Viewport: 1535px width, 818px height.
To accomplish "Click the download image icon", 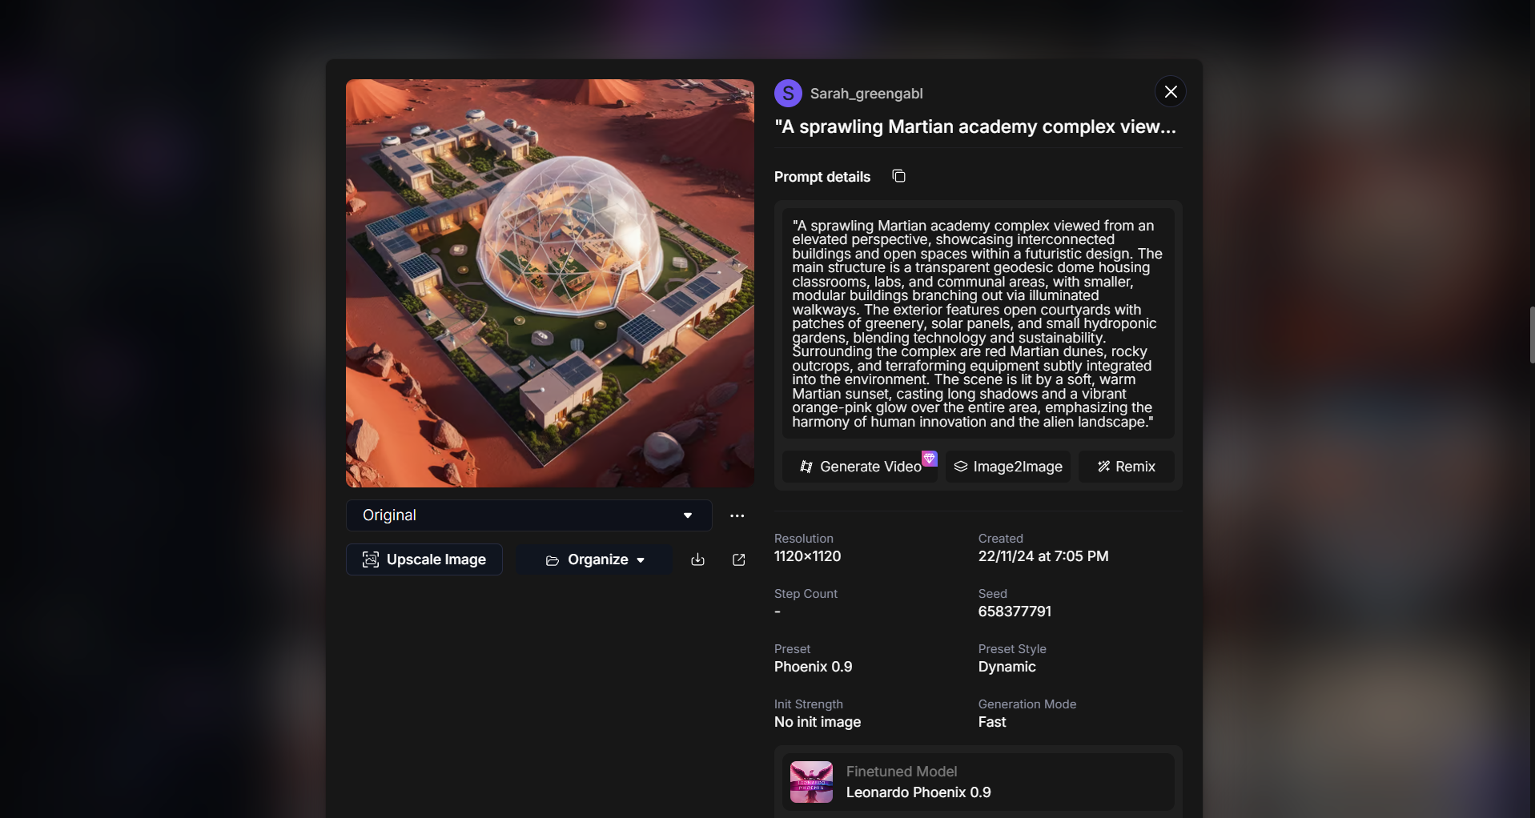I will click(697, 559).
